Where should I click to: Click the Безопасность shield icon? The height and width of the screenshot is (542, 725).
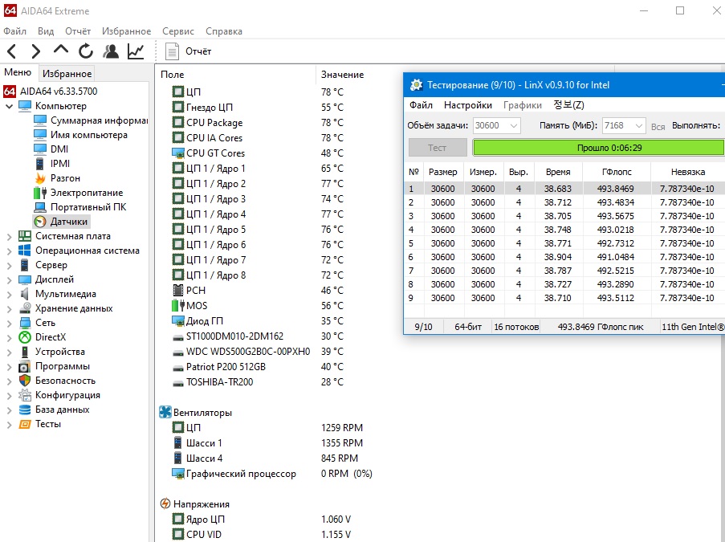pos(25,381)
